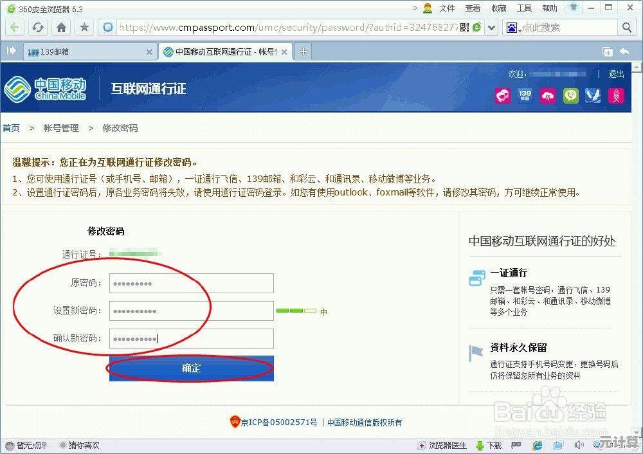Viewport: 643px width, 454px height.
Task: Go to 帐号管理 in breadcrumb
Action: [61, 128]
